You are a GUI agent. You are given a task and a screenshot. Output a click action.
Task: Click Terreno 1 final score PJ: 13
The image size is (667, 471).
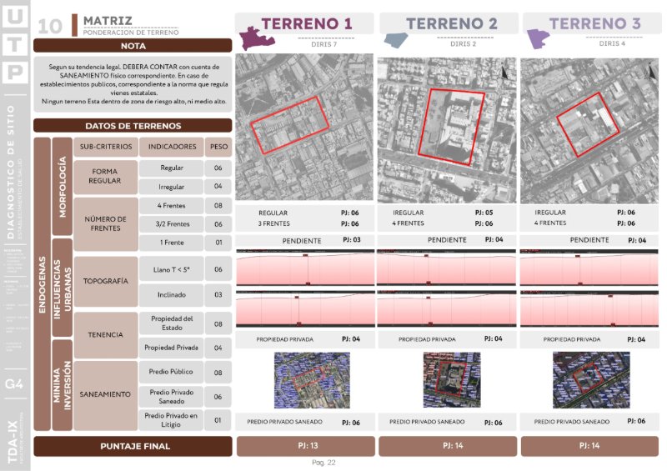306,446
